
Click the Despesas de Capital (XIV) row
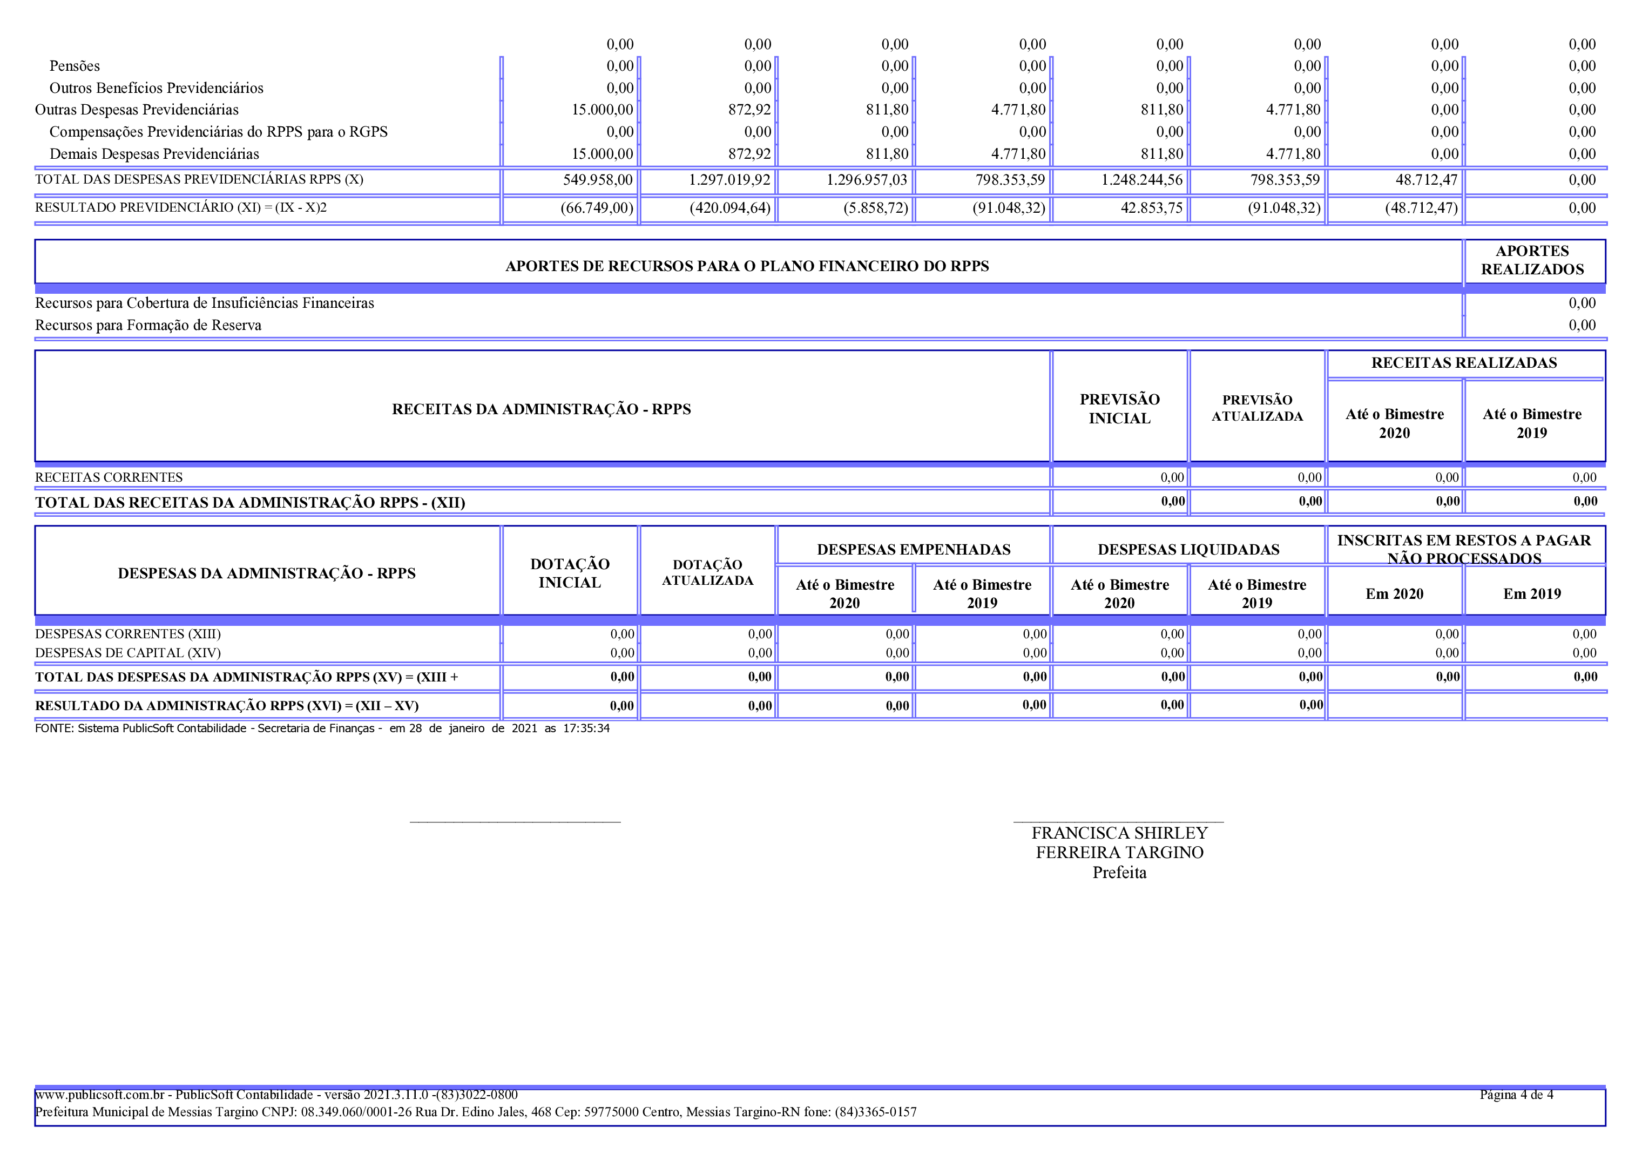127,652
